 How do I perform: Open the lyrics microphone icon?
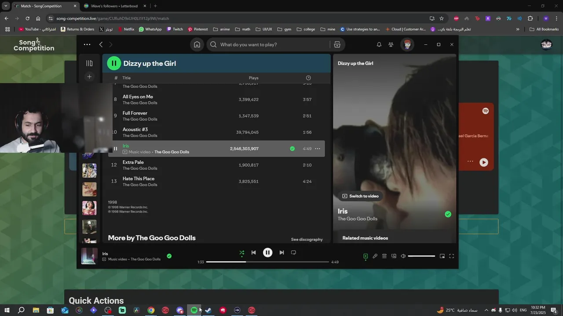(375, 256)
